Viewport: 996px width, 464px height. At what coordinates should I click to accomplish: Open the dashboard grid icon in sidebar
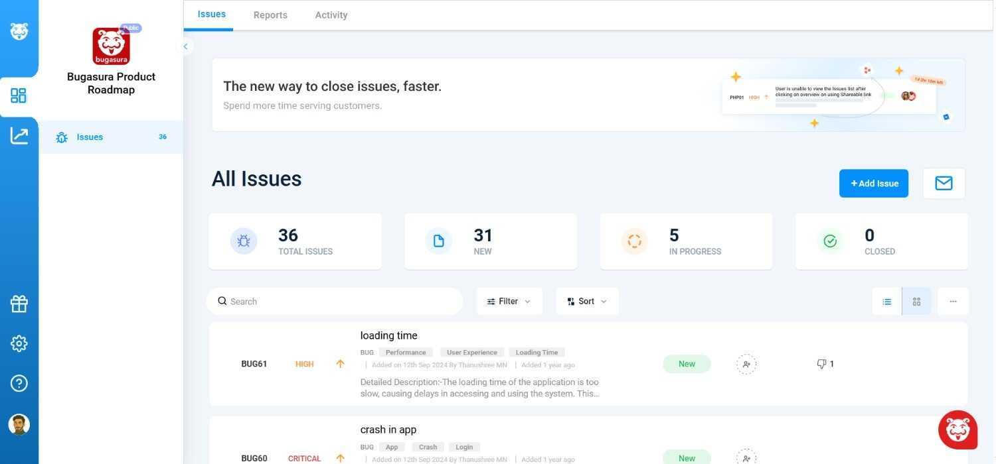pyautogui.click(x=19, y=95)
